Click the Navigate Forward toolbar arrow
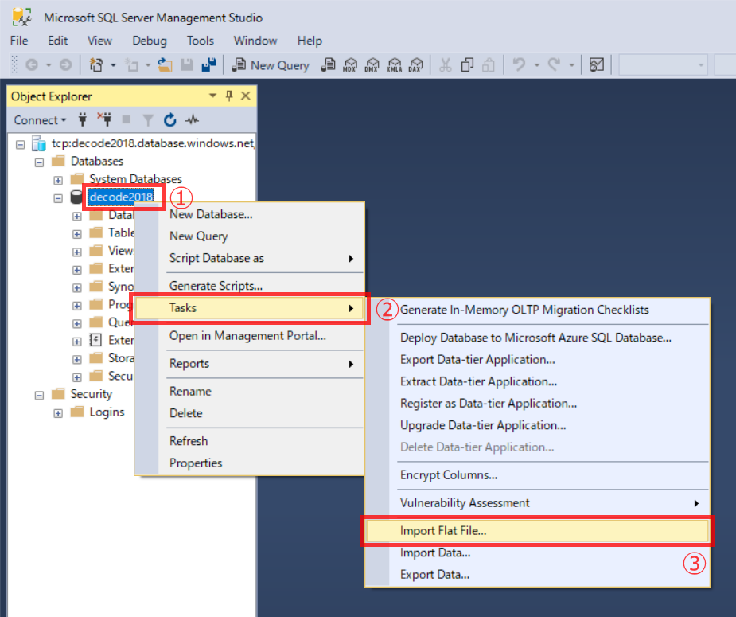This screenshot has width=736, height=617. [66, 64]
